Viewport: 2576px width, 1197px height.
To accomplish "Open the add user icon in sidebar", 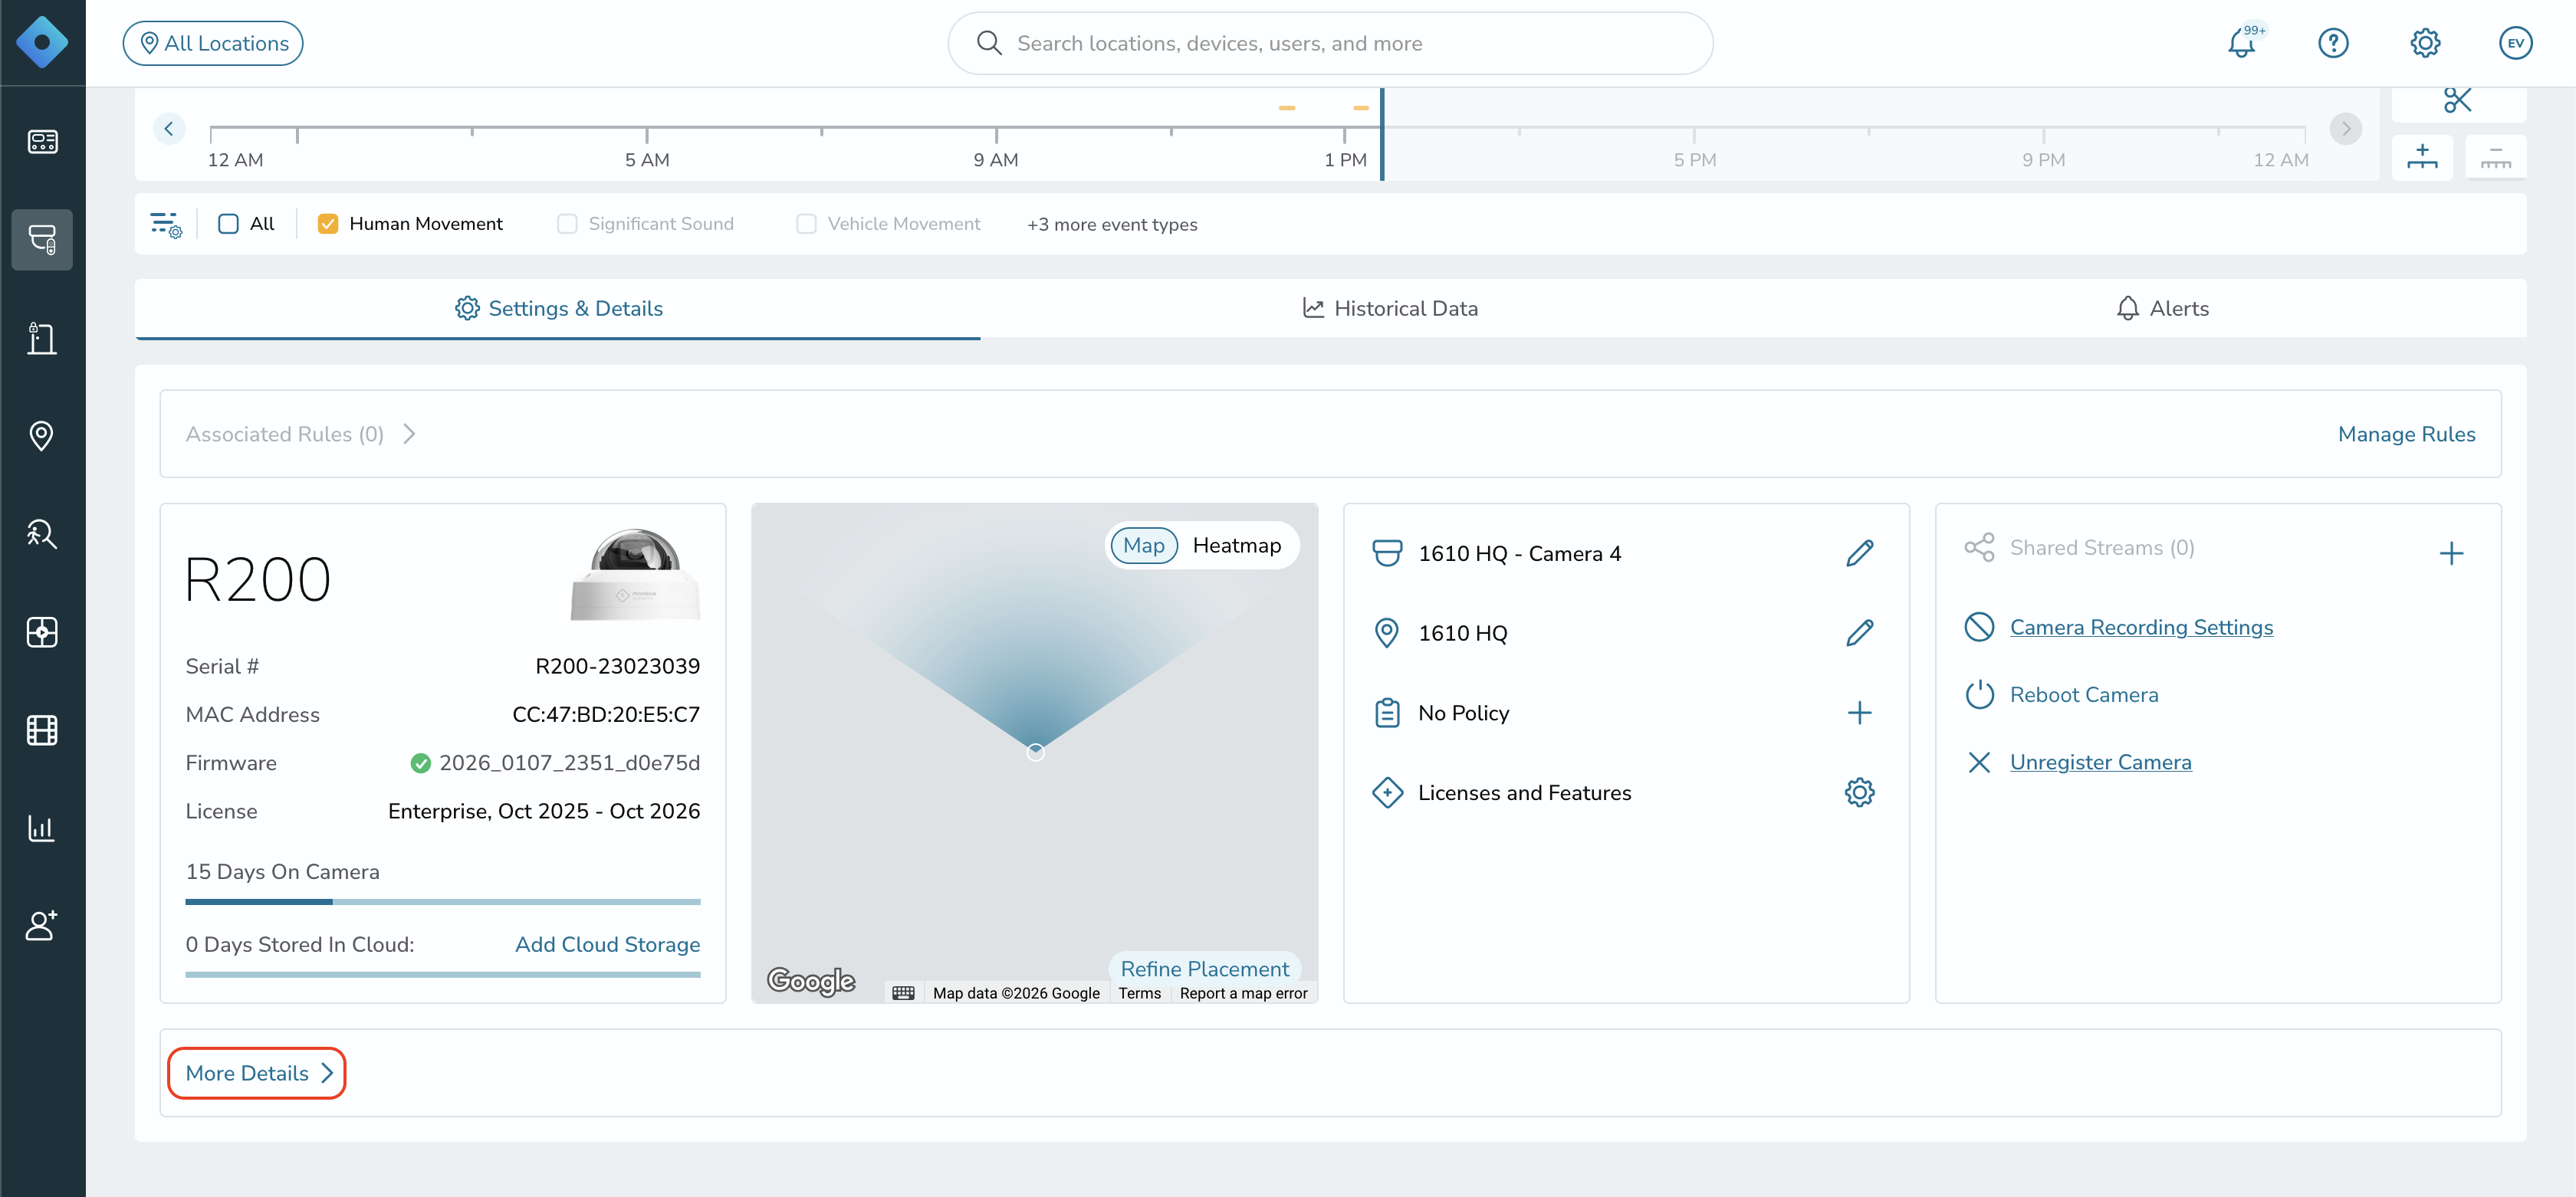I will tap(42, 926).
